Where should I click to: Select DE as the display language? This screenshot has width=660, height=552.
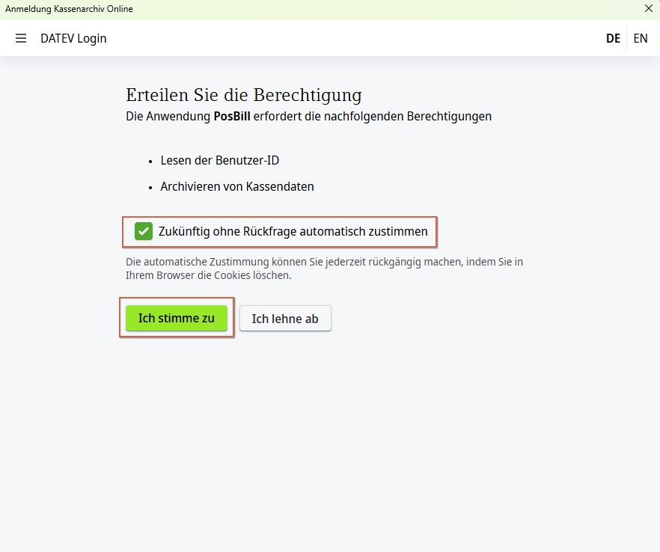pyautogui.click(x=613, y=38)
